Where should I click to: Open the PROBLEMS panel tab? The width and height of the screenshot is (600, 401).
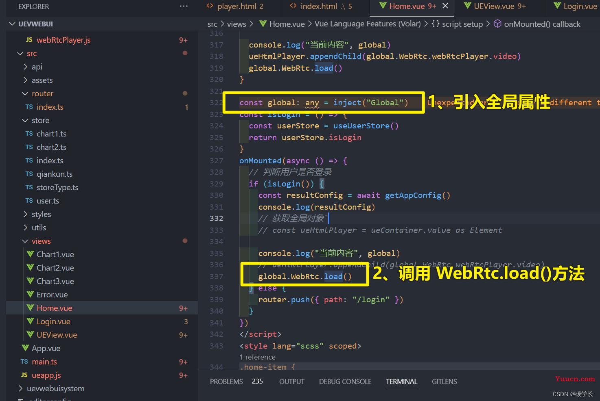point(226,381)
